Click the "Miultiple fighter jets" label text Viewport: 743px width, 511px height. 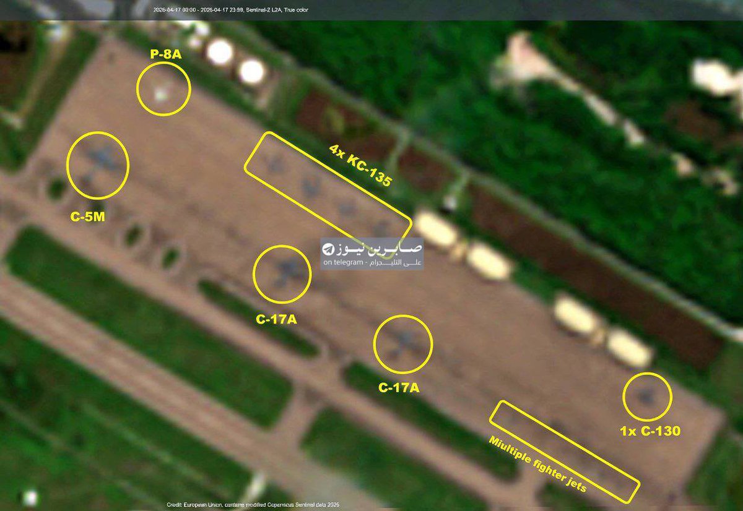[537, 464]
